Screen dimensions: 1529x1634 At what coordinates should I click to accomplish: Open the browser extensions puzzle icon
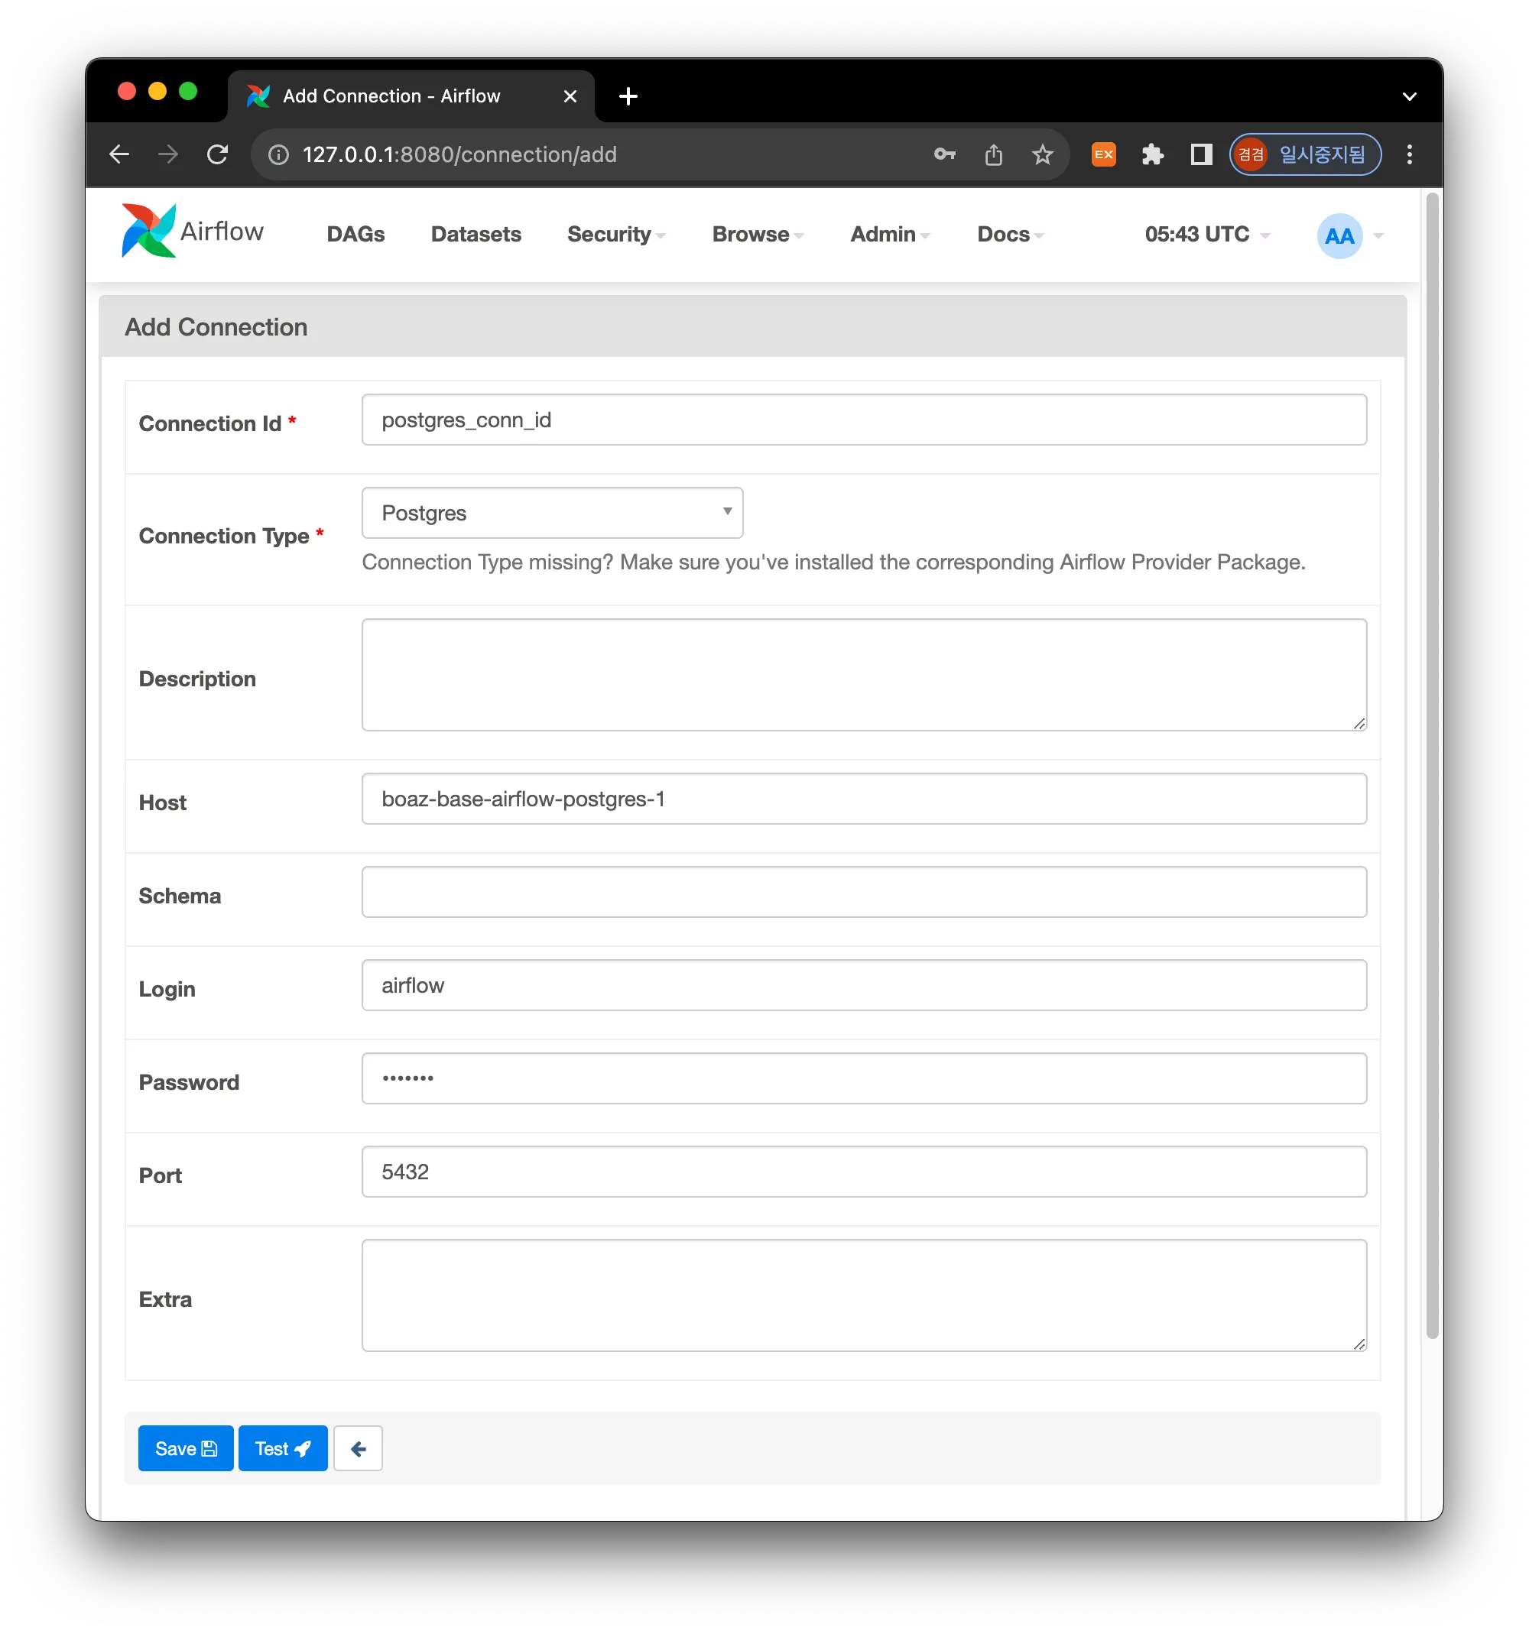[1153, 154]
